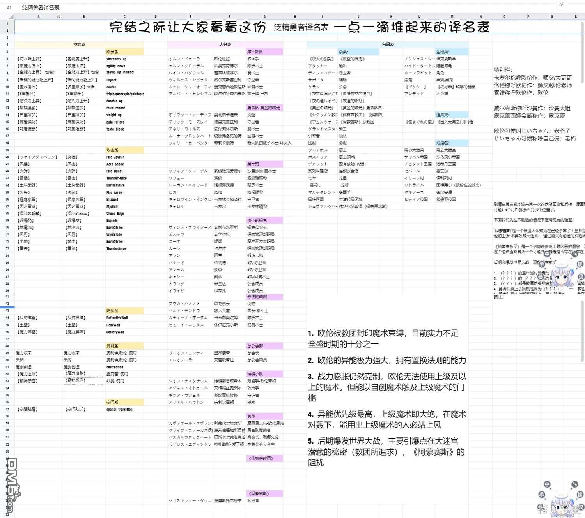Select the 攻击系 category cell
The image size is (585, 518).
(124, 150)
